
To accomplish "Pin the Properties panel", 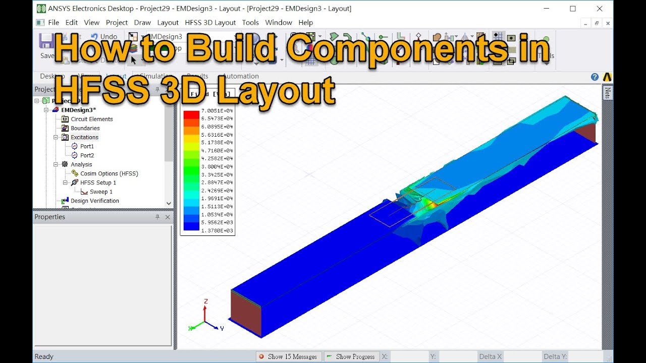I will [x=157, y=217].
